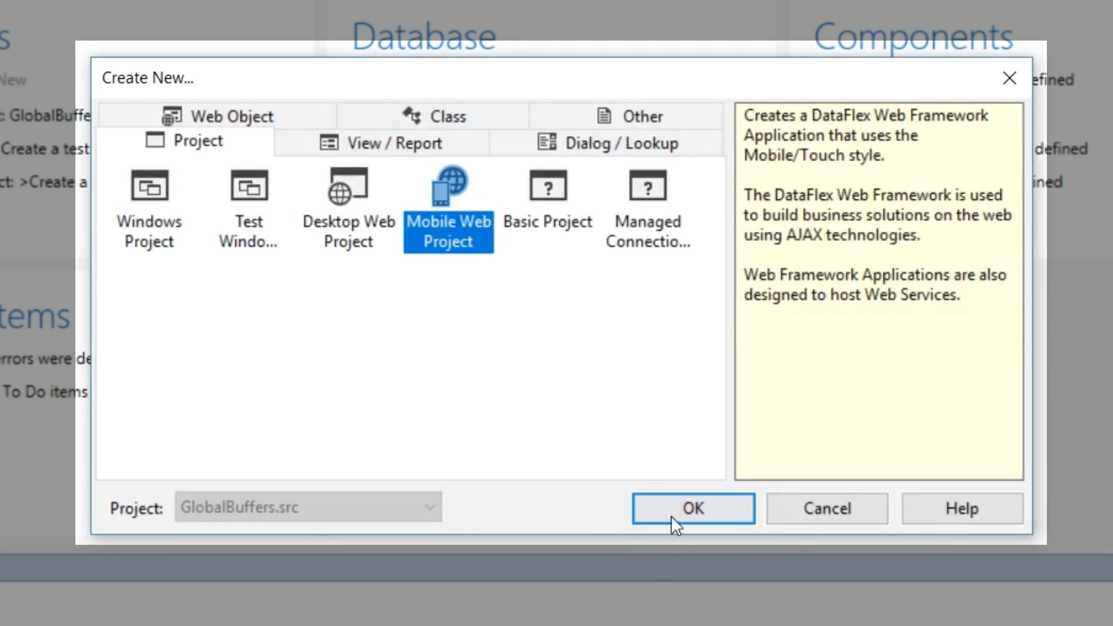The width and height of the screenshot is (1113, 626).
Task: Switch to the Web Object tab
Action: click(x=218, y=116)
